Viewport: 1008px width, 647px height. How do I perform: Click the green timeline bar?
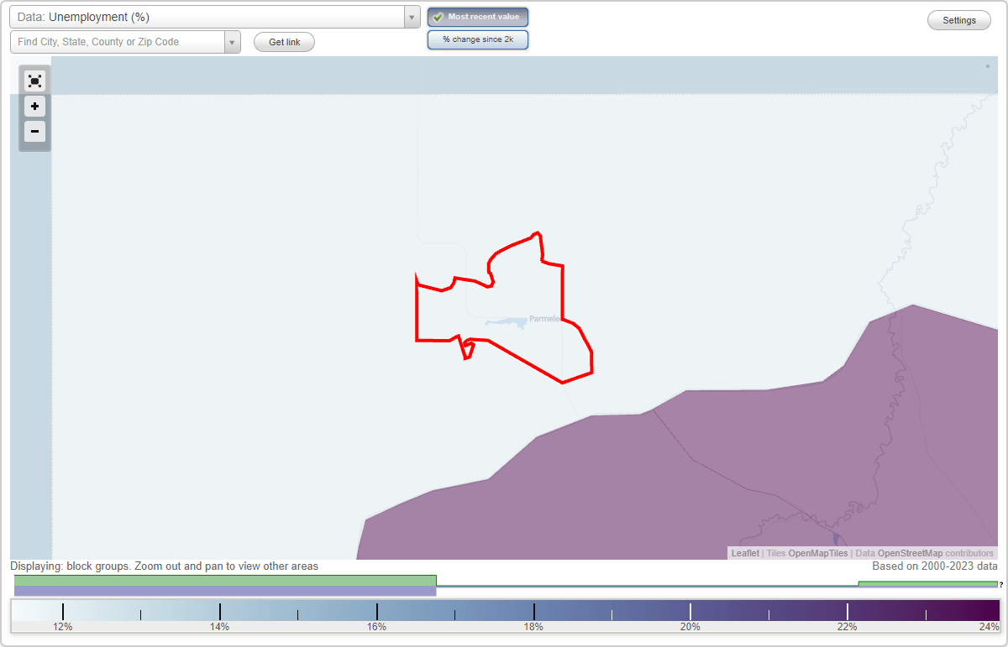[x=225, y=581]
